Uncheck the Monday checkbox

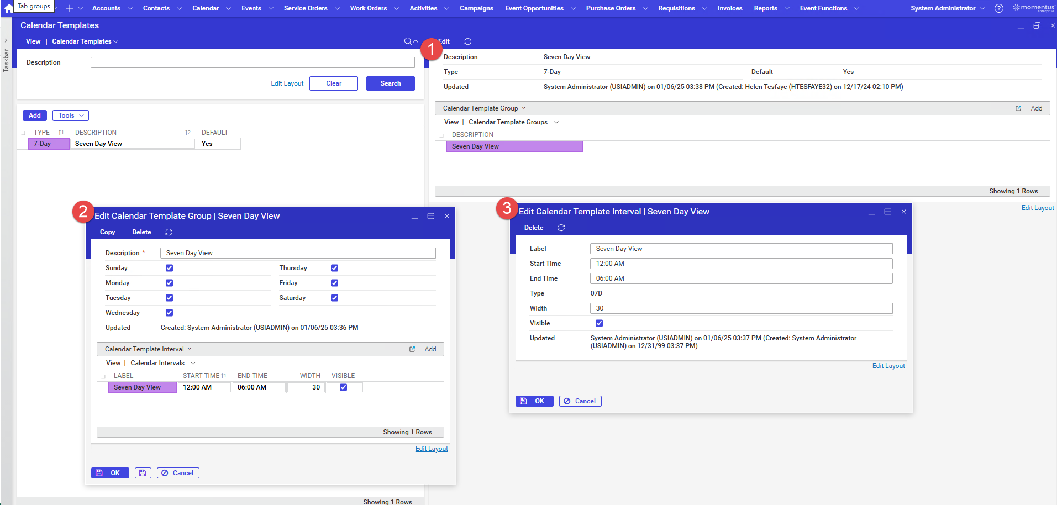point(170,283)
